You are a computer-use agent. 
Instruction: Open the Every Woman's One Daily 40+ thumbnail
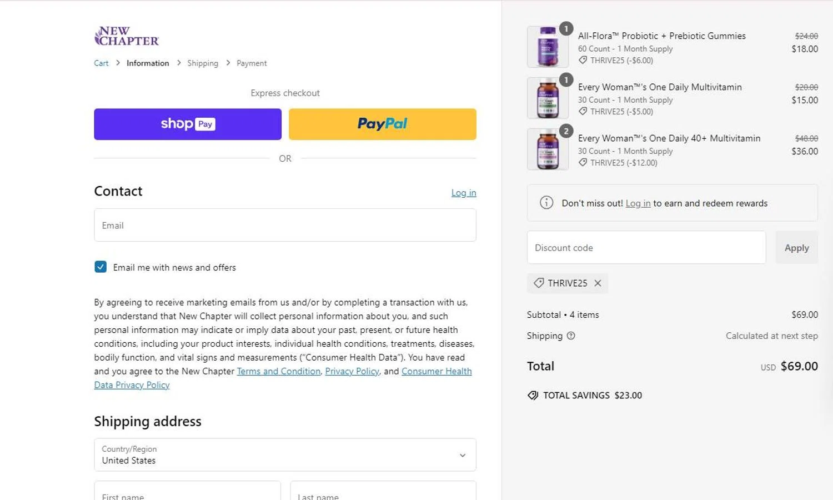pyautogui.click(x=548, y=149)
